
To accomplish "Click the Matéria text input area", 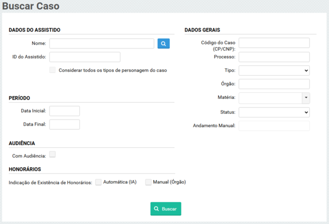I will coord(270,98).
